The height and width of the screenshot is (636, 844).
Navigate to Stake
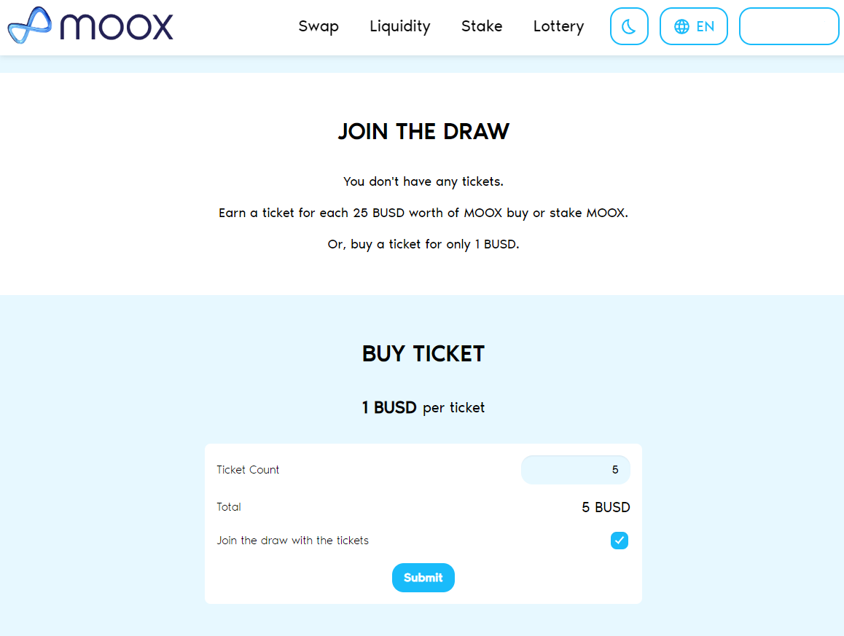(482, 26)
